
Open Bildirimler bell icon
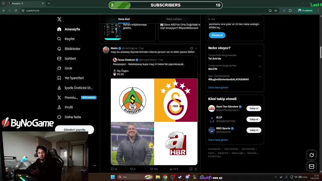pos(59,49)
